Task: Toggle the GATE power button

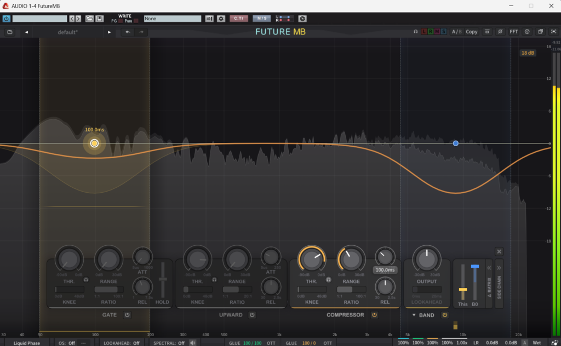Action: point(127,315)
